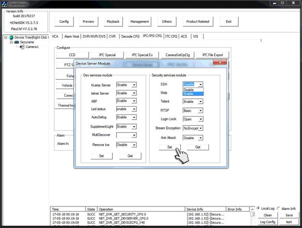Click Set in Dev services module
This screenshot has height=228, width=302.
pyautogui.click(x=101, y=156)
